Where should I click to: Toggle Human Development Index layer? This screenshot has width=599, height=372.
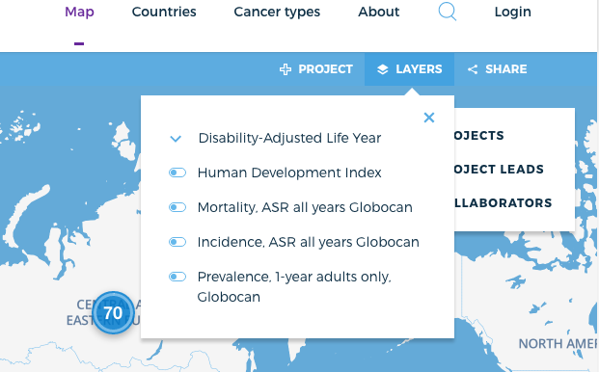tap(177, 173)
